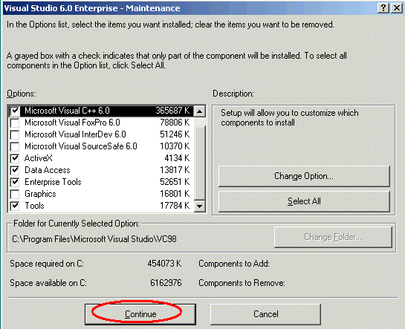The image size is (405, 329).
Task: Click the list scrollbar down arrow
Action: [x=200, y=206]
